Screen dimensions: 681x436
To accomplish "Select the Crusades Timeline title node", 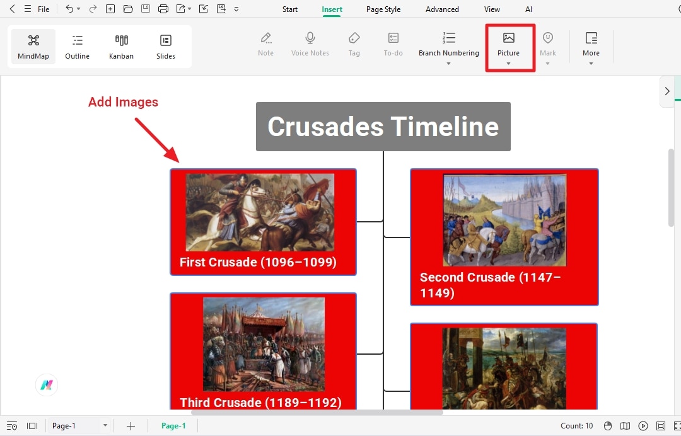I will tap(383, 127).
